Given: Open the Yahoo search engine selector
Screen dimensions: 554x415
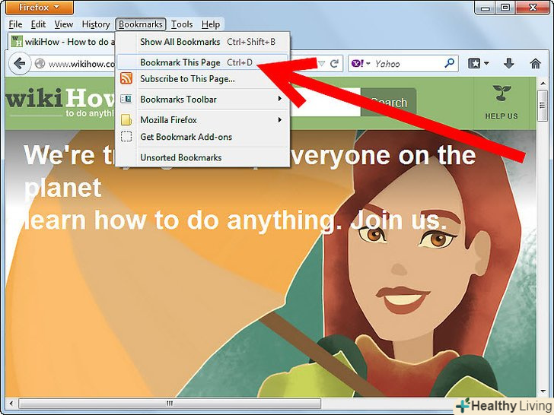Looking at the screenshot, I should click(361, 64).
